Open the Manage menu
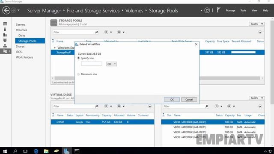This screenshot has width=274, height=154. click(230, 10)
